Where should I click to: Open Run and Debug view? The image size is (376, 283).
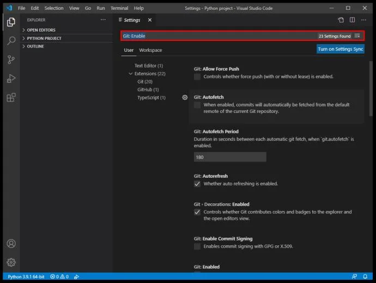pyautogui.click(x=11, y=79)
